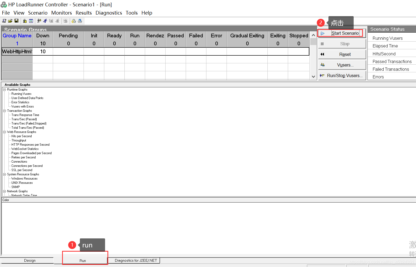Click the Save Scenario floppy icon
The image size is (416, 267).
pyautogui.click(x=16, y=21)
